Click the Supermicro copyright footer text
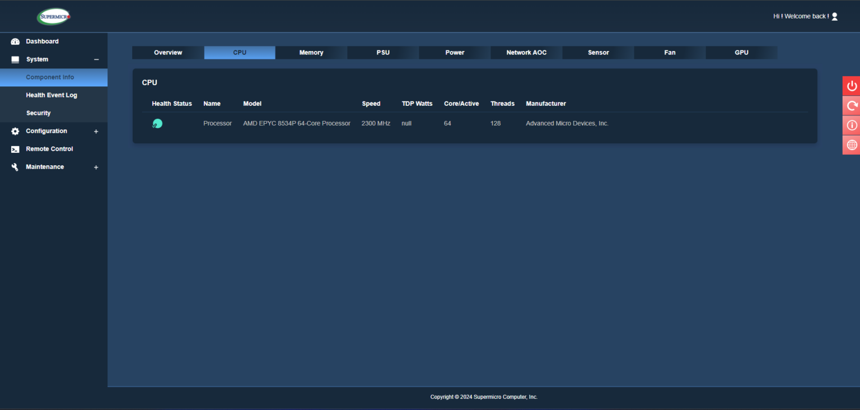 [484, 397]
